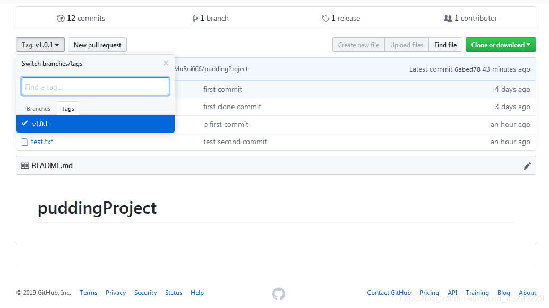Viewport: 549px width, 308px height.
Task: Click the About footer link
Action: pos(527,293)
